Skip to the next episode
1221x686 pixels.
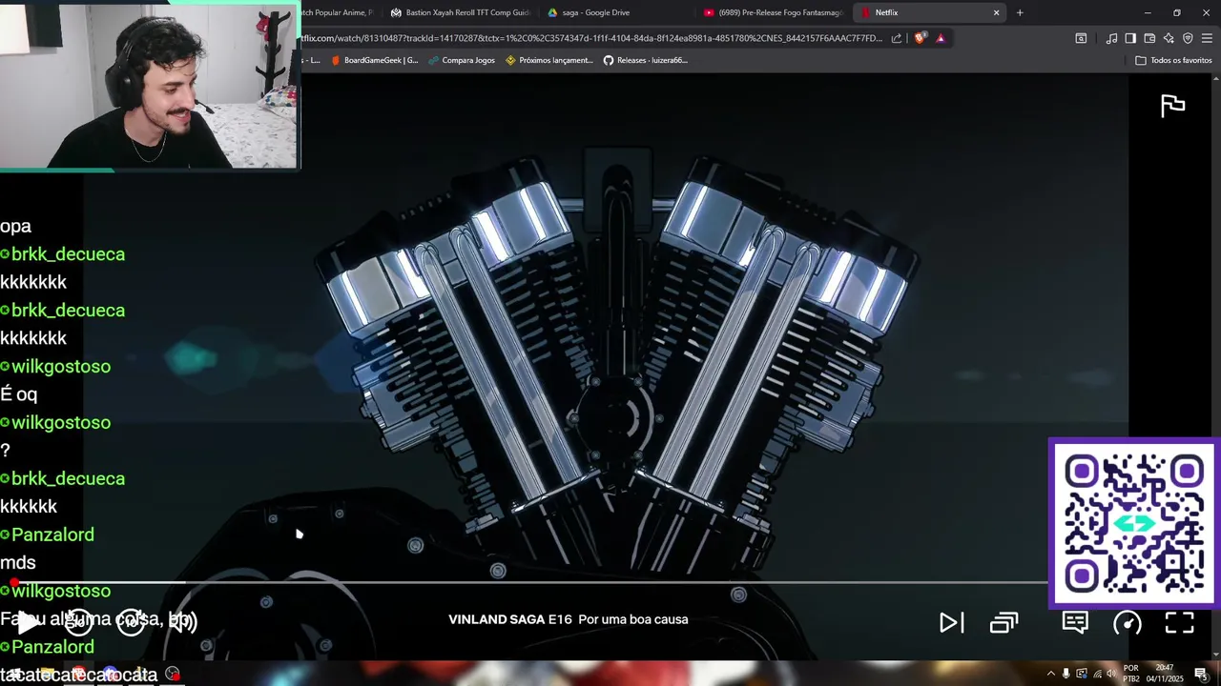point(951,622)
